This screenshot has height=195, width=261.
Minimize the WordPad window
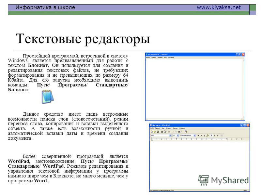pos(242,125)
